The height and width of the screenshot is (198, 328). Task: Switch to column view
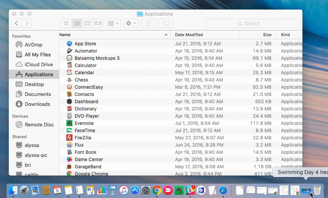click(87, 23)
